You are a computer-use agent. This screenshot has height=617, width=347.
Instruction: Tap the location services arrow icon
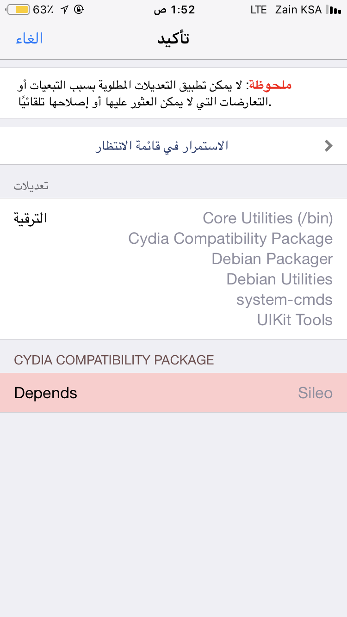tap(64, 10)
